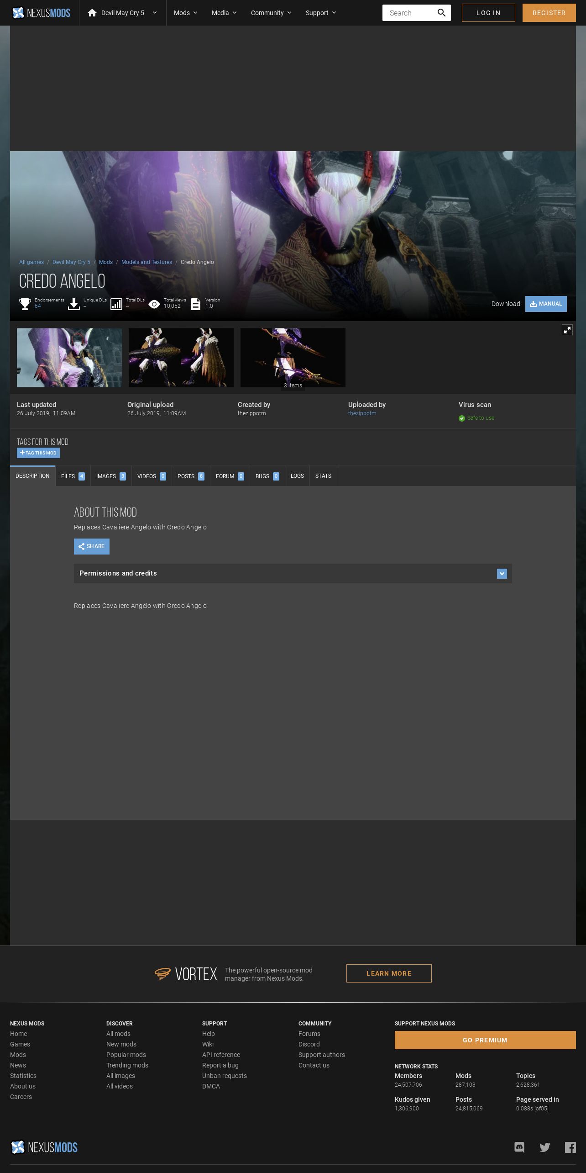
Task: Click footer All videos link
Action: tap(120, 1086)
